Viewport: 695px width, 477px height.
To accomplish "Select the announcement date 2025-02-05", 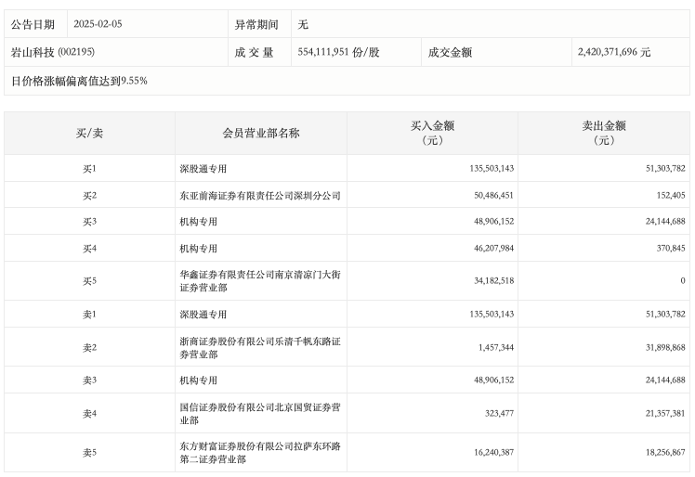I will (x=97, y=24).
